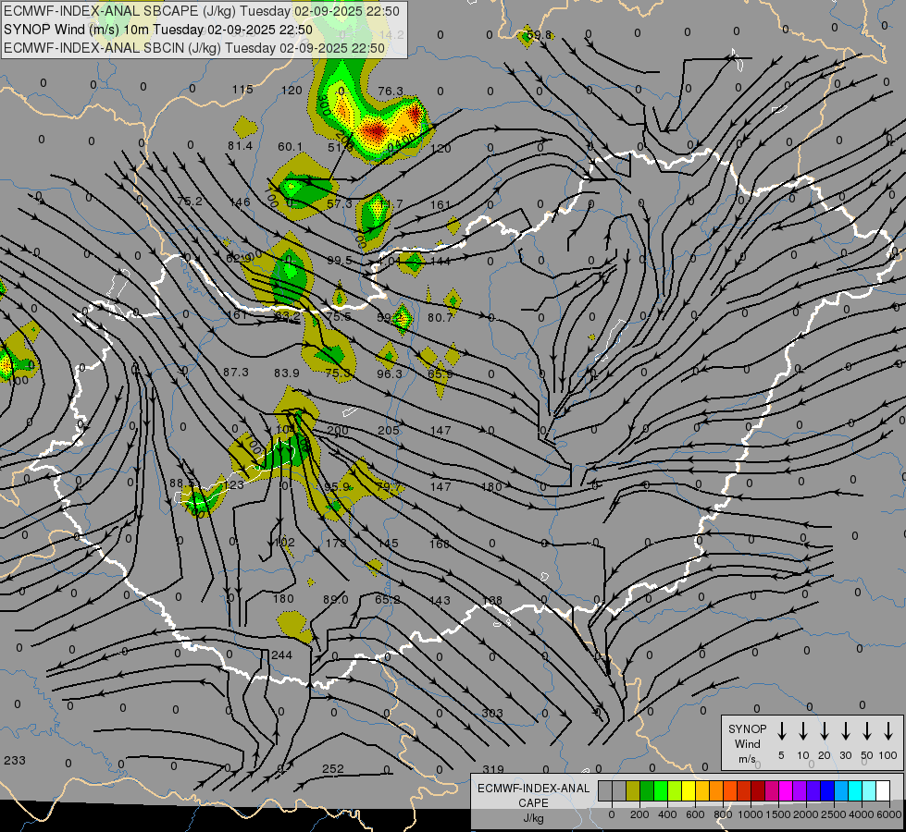This screenshot has height=832, width=906.
Task: Click the SBCAPE title line in the header
Action: tap(201, 11)
